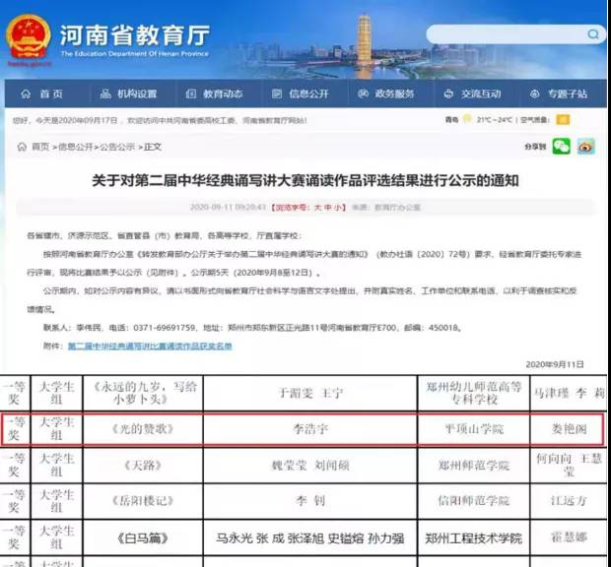The width and height of the screenshot is (611, 567).
Task: Open the 专题子站 navigation item
Action: point(559,94)
